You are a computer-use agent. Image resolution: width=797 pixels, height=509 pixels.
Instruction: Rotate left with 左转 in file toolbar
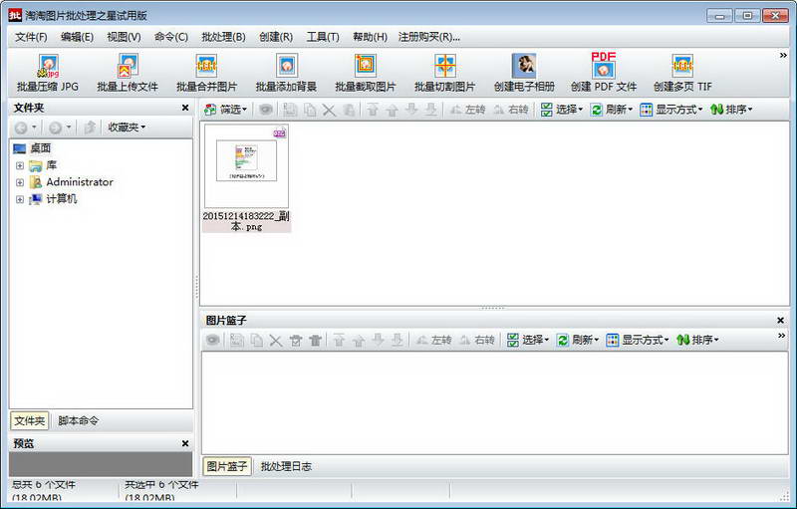(467, 110)
